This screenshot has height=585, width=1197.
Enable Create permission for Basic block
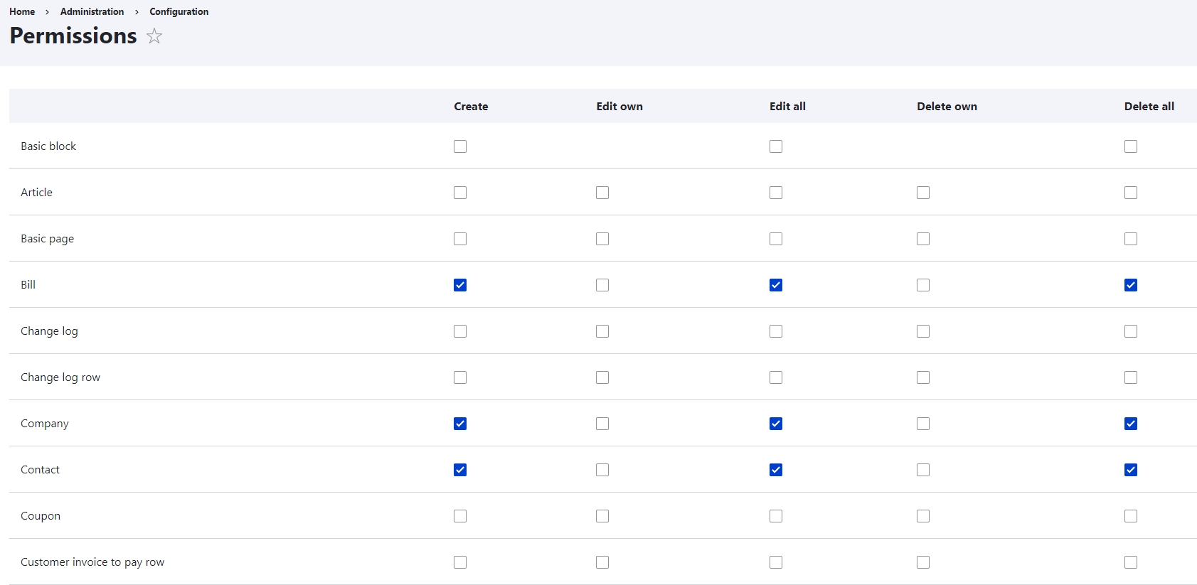coord(460,146)
